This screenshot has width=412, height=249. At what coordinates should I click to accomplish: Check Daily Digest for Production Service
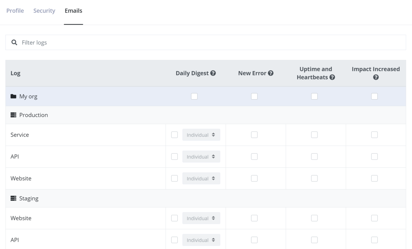pyautogui.click(x=174, y=135)
